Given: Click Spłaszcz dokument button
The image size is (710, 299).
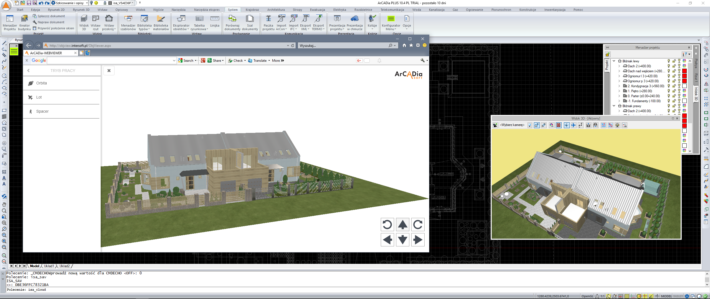Looking at the screenshot, I should point(49,16).
